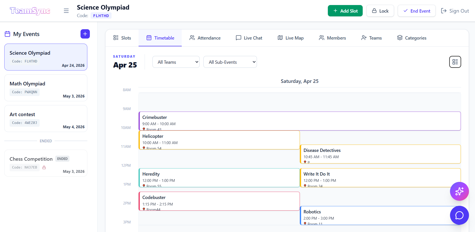Click the ENDED badge on Chess Competition
This screenshot has height=232, width=475.
click(x=62, y=159)
